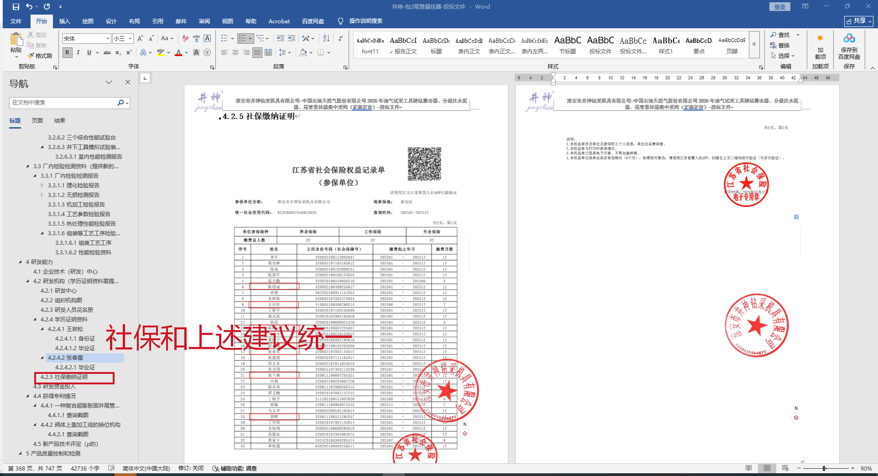Open the 引用 (References) ribbon tab

[158, 21]
